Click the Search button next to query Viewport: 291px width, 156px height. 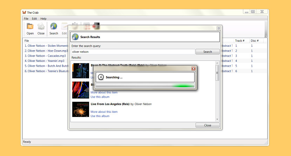208,52
